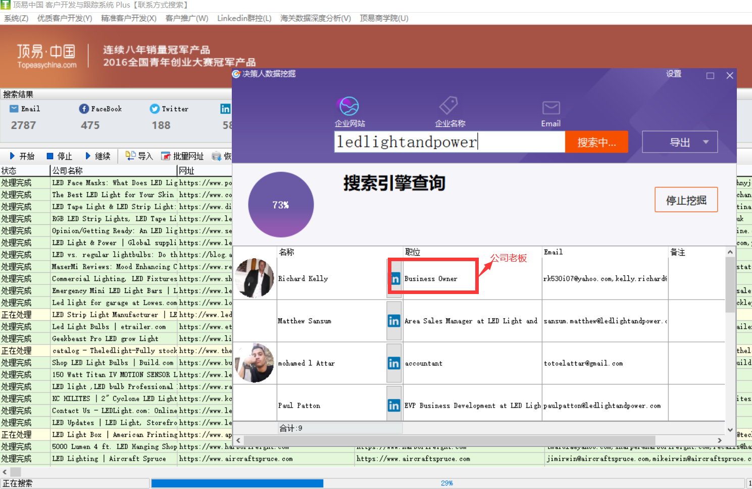
Task: Open the 系统(Z) menu
Action: point(16,18)
